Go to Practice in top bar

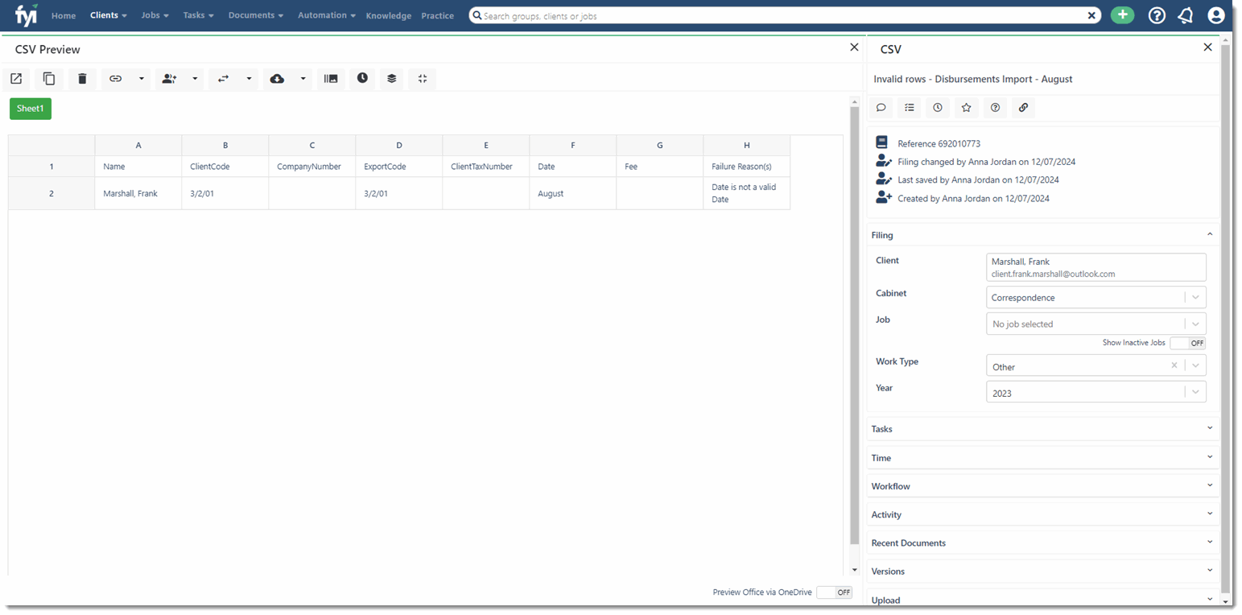[x=437, y=16]
